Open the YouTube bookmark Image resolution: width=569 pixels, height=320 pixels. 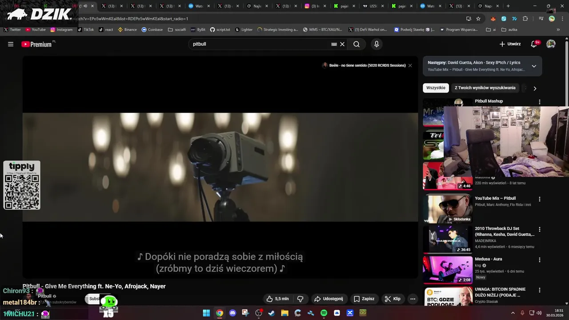tap(36, 29)
